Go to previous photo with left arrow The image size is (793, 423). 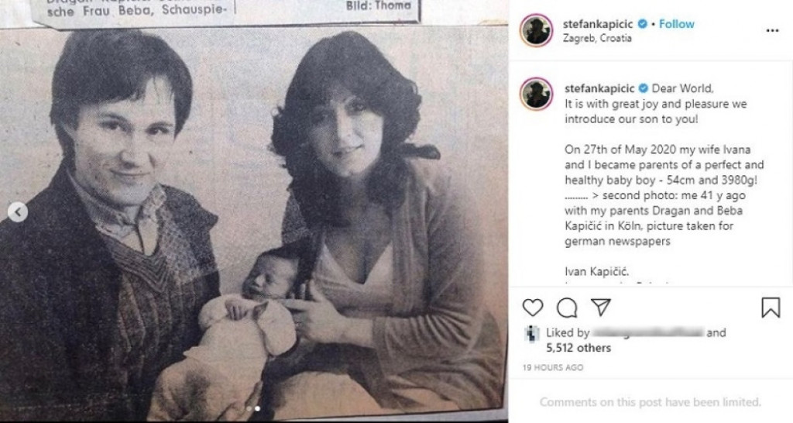(18, 212)
